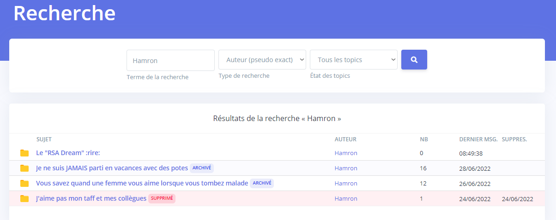Click folder icon beside "RSA Dream" topic
The width and height of the screenshot is (556, 220).
click(x=24, y=153)
